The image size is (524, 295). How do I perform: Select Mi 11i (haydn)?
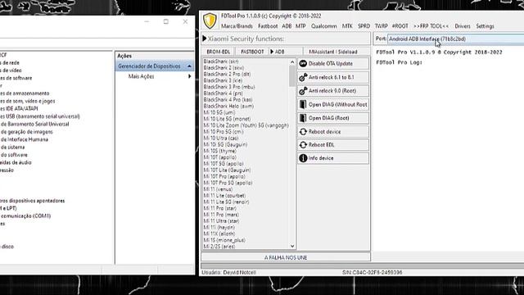[219, 228]
